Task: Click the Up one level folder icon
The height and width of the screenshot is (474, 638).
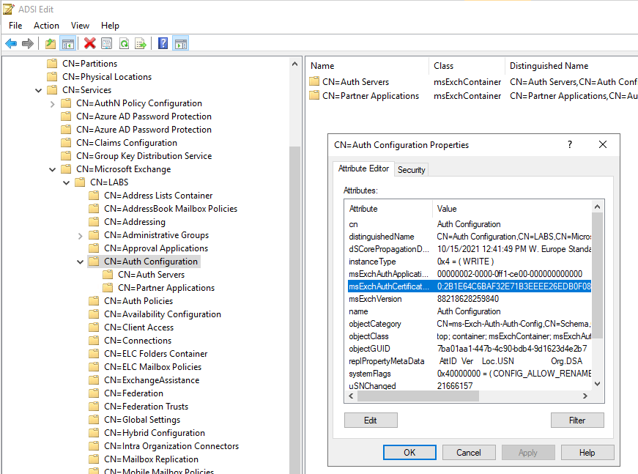Action: click(50, 44)
